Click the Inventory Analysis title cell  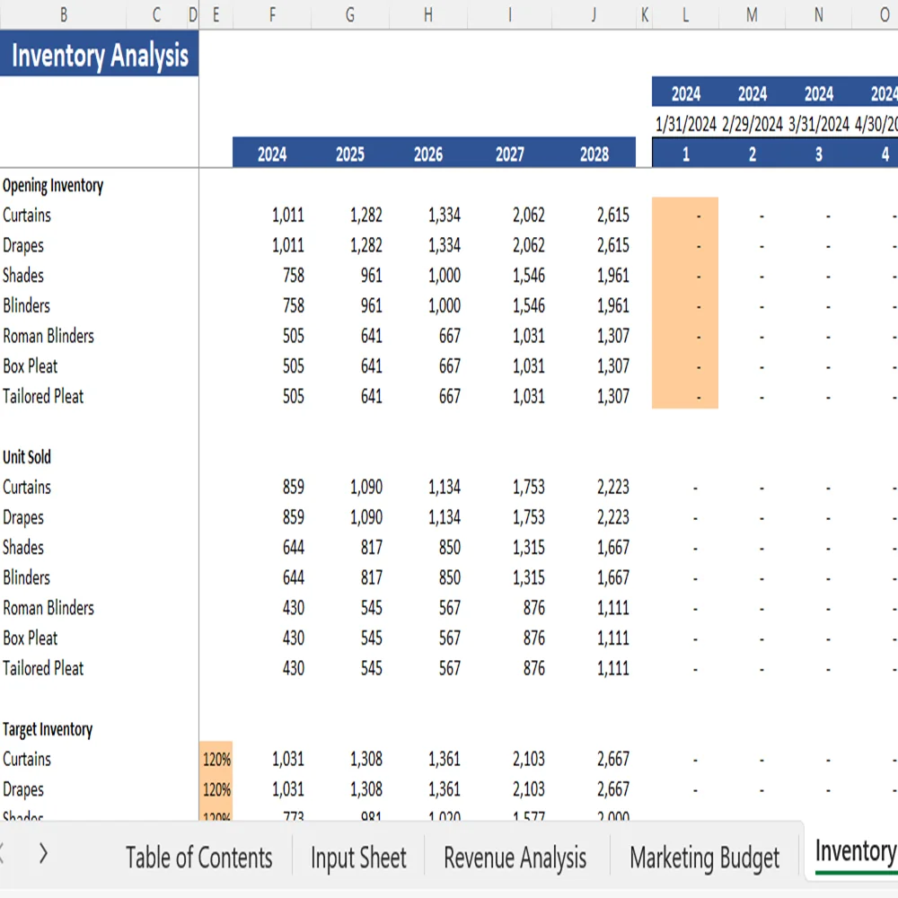point(99,55)
